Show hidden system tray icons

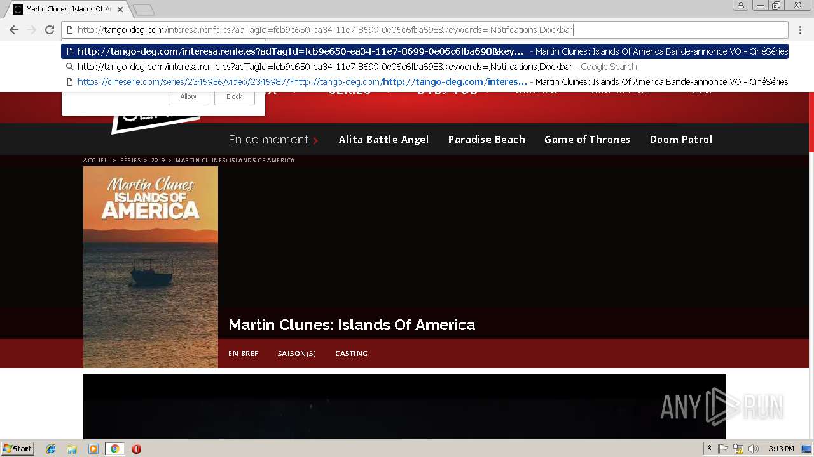[x=709, y=449]
